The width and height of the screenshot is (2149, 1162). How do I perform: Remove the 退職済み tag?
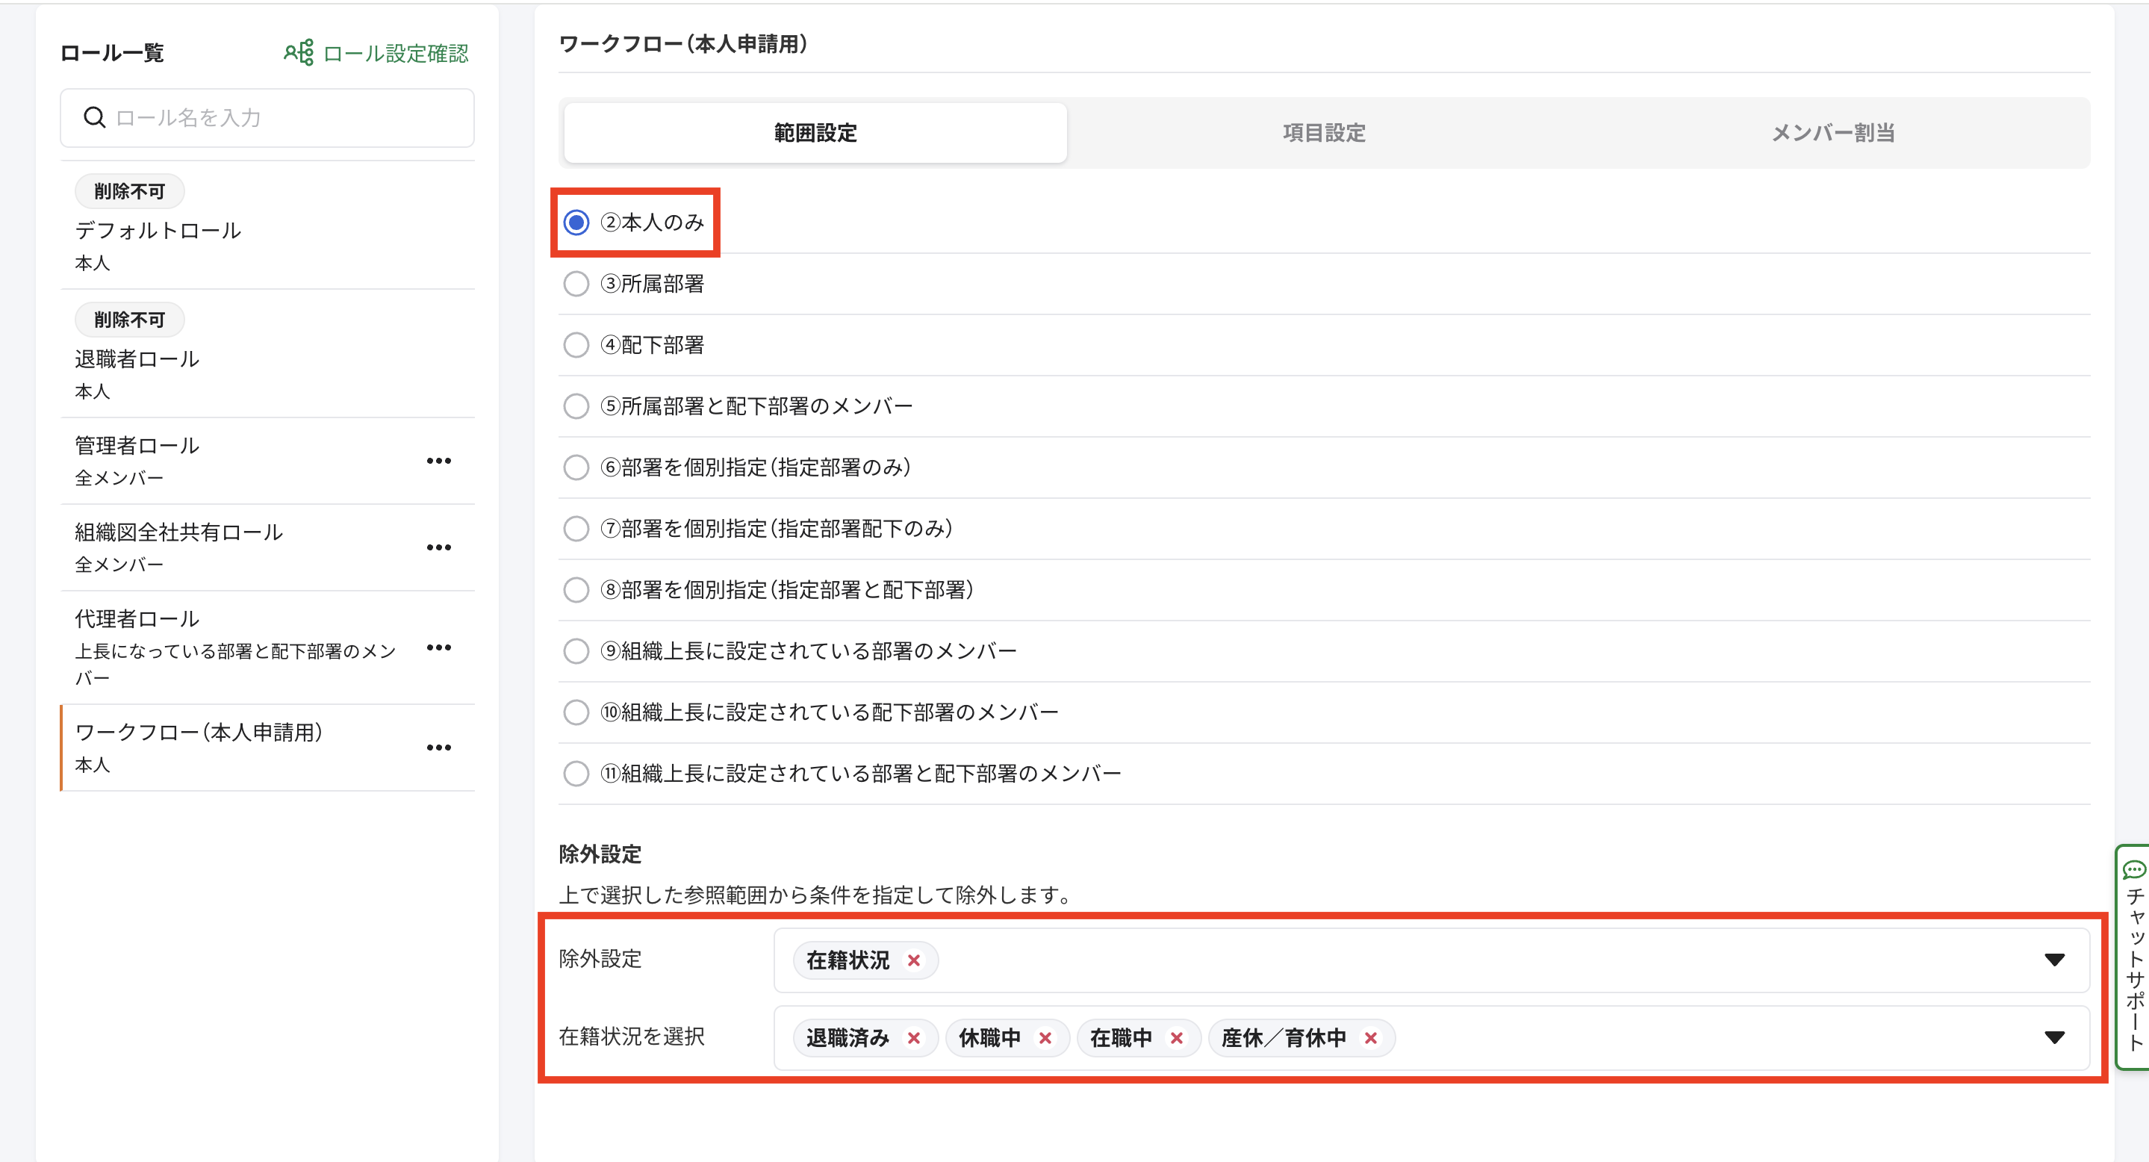(913, 1038)
